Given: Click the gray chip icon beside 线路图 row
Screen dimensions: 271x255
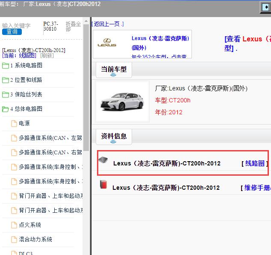Looking at the screenshot, I should pos(103,160).
